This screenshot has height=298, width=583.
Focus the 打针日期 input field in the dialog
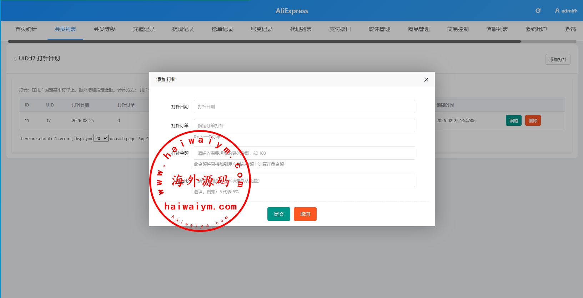coord(305,106)
